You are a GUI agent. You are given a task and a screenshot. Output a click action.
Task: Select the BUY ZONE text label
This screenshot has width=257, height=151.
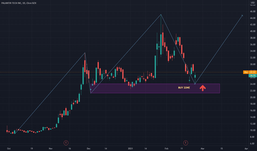tap(184, 88)
